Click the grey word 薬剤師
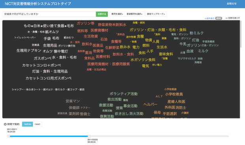 point(74,114)
